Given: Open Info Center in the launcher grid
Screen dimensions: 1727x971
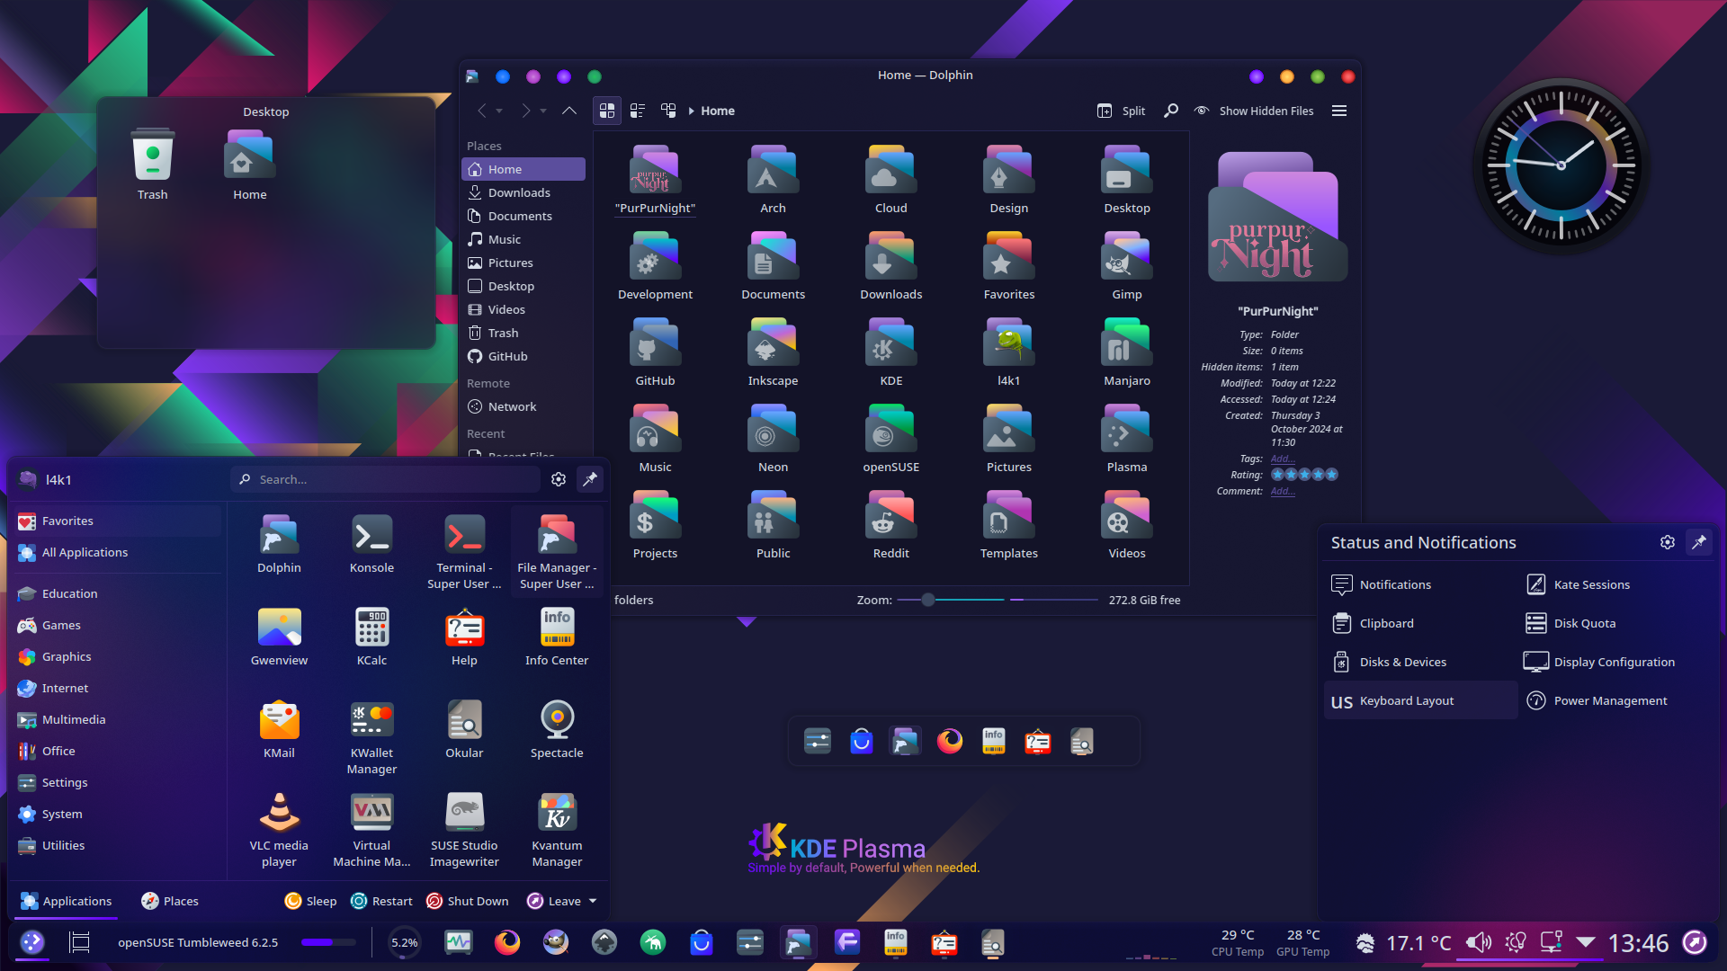Looking at the screenshot, I should 557,637.
